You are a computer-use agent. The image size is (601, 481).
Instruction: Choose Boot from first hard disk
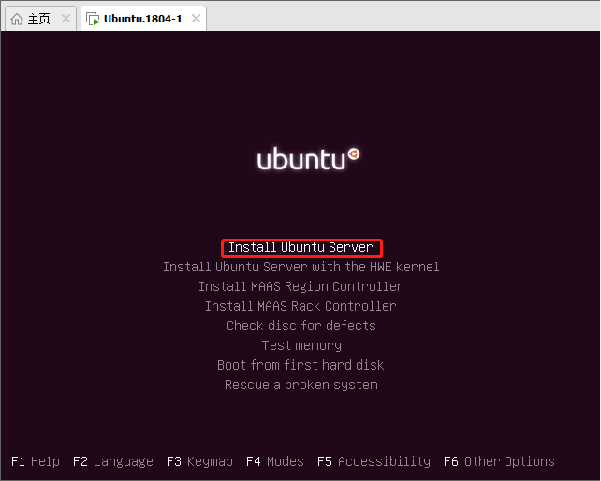point(300,365)
